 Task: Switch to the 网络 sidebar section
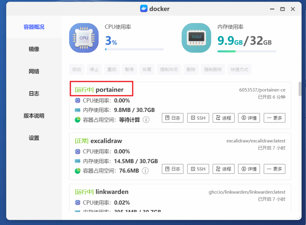click(34, 71)
